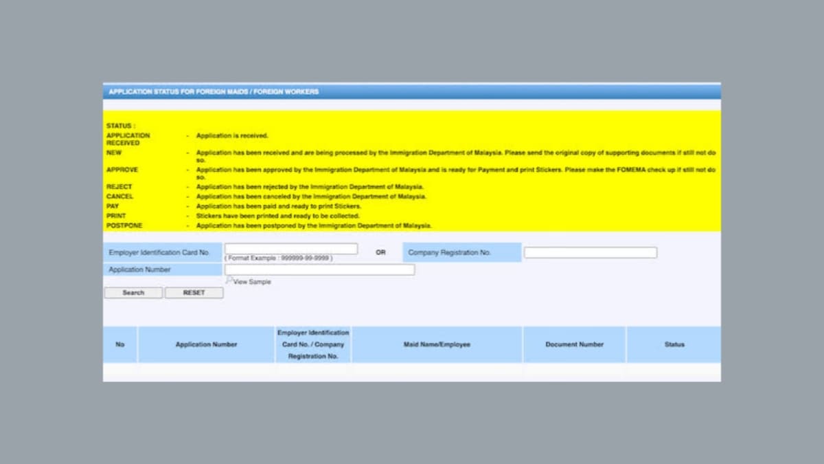Click the magnifier icon beside View Sample
The image size is (824, 464).
pyautogui.click(x=229, y=280)
